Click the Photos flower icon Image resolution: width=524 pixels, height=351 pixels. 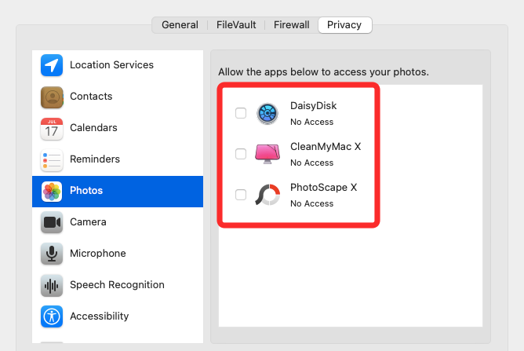click(x=52, y=191)
